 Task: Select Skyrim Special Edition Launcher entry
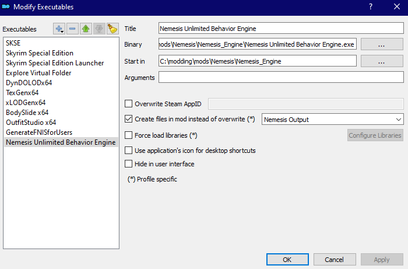[x=61, y=63]
